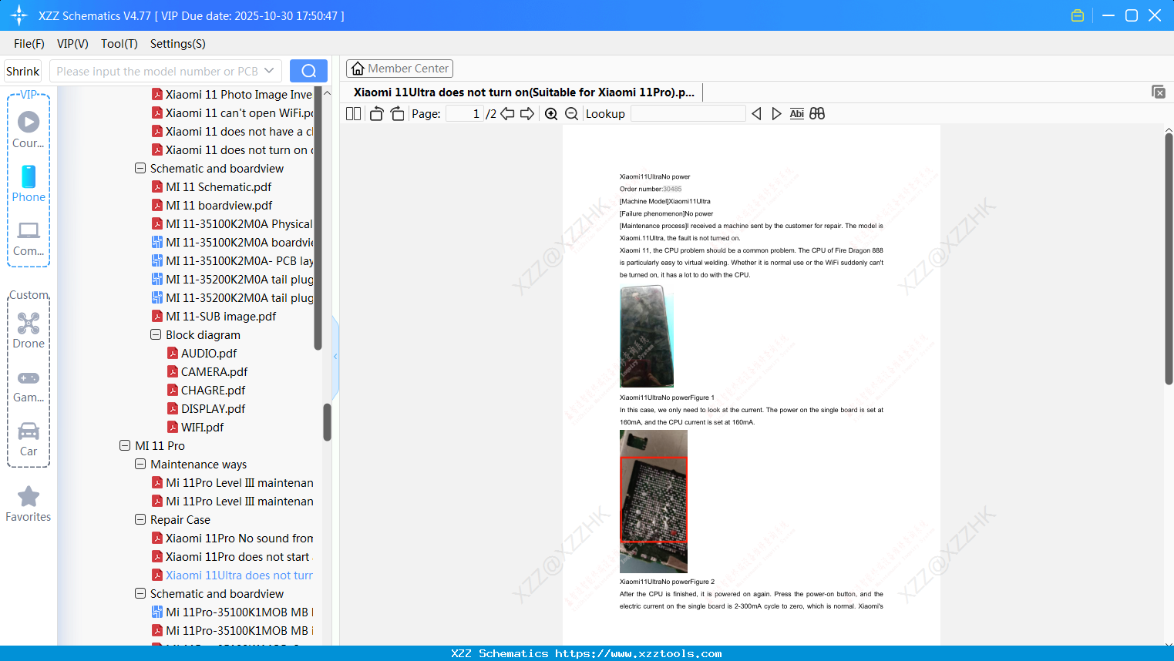
Task: Find next Lookup match
Action: click(x=776, y=114)
